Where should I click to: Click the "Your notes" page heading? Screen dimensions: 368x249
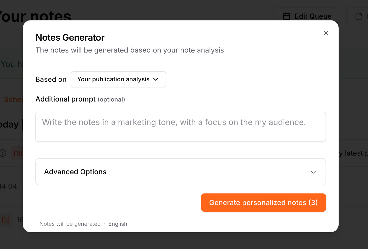click(35, 16)
